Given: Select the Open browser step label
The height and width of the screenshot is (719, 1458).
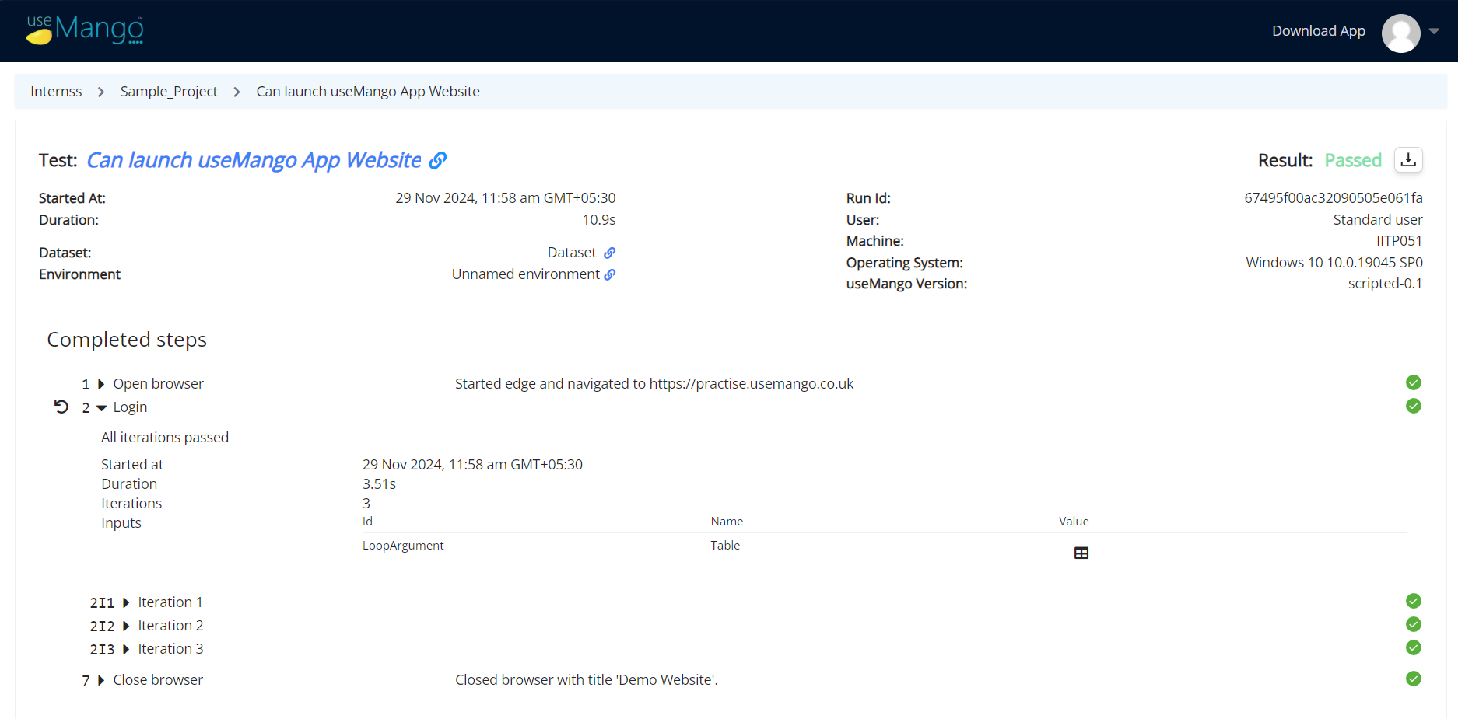Looking at the screenshot, I should (158, 384).
